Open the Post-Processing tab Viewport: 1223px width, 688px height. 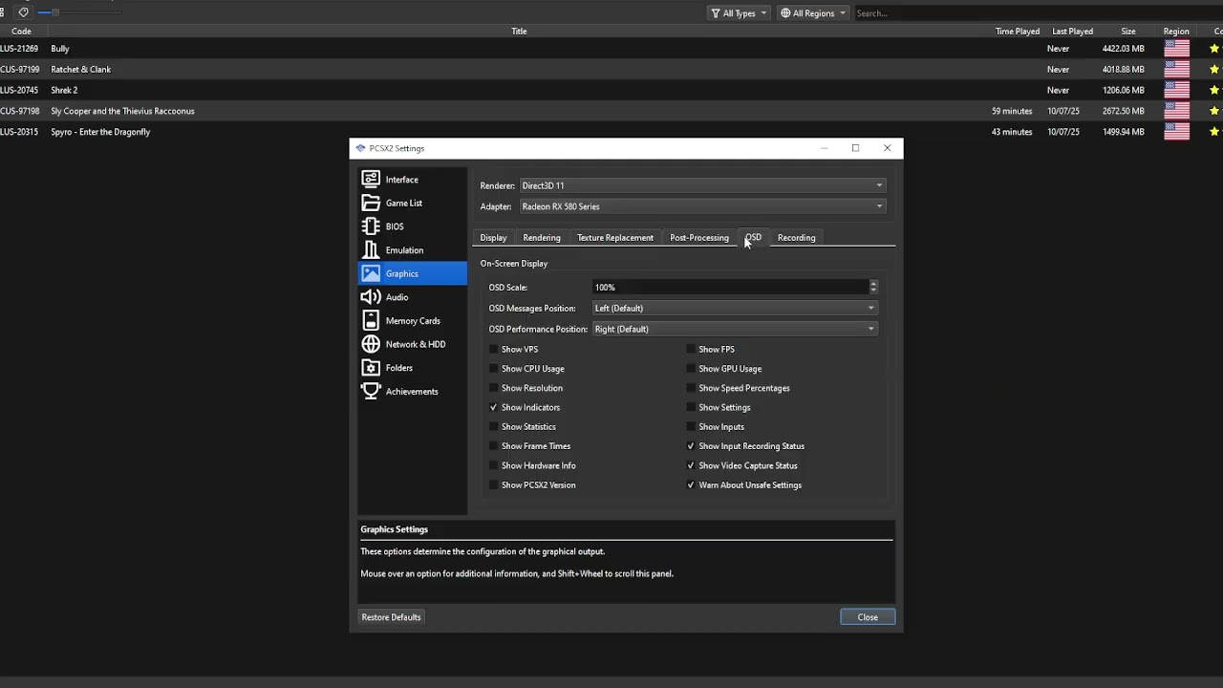[x=699, y=238]
